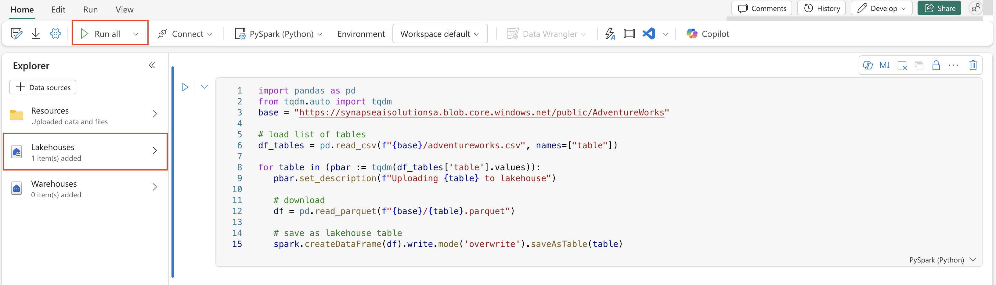The width and height of the screenshot is (996, 285).
Task: Switch to the Home tab
Action: pos(22,9)
